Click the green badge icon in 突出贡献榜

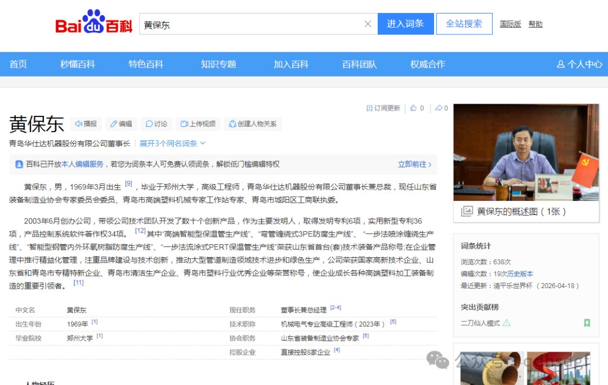(x=587, y=323)
